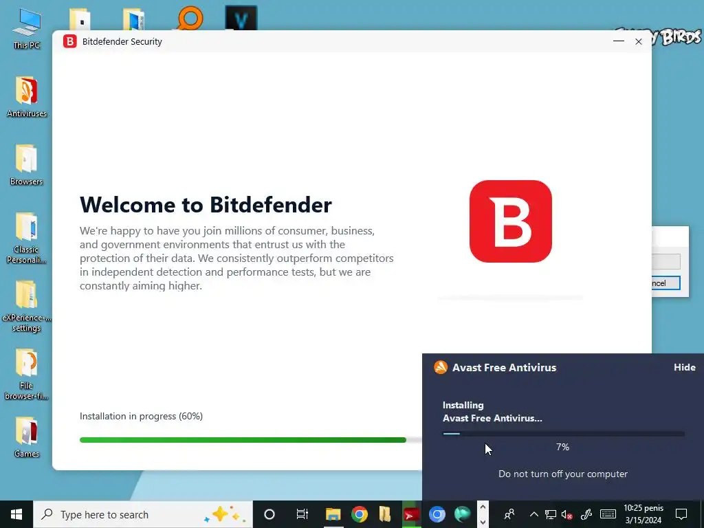The width and height of the screenshot is (704, 528).
Task: Click the Avast installation progress bar
Action: coord(564,434)
